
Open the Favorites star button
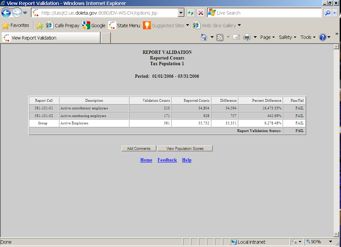[15, 26]
